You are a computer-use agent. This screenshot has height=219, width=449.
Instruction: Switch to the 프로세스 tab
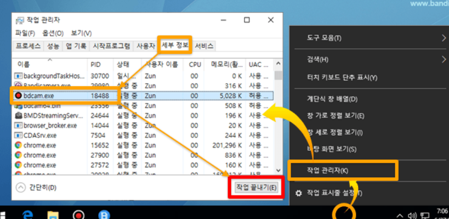(x=28, y=46)
